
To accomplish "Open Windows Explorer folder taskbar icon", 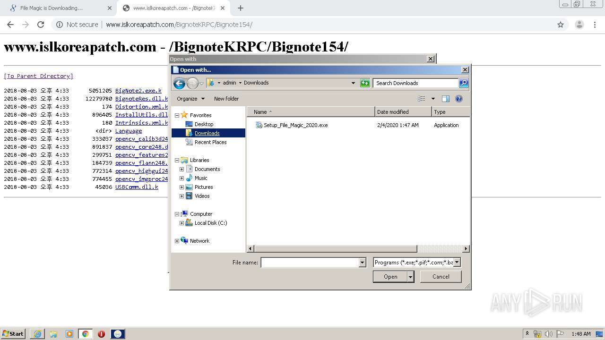I will (x=53, y=334).
